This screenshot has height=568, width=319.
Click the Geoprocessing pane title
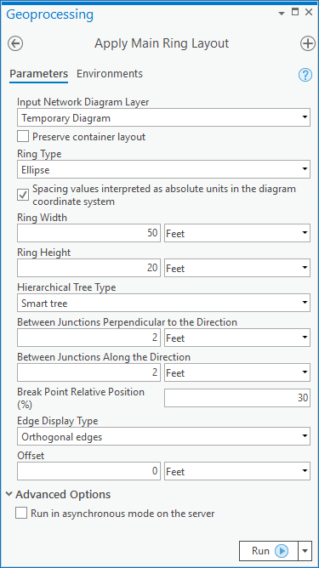[50, 14]
